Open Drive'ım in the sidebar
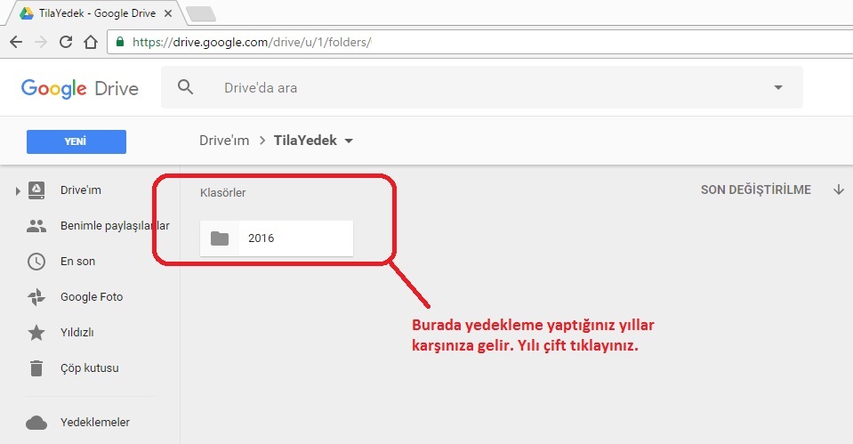Viewport: 853px width, 444px height. [x=81, y=190]
